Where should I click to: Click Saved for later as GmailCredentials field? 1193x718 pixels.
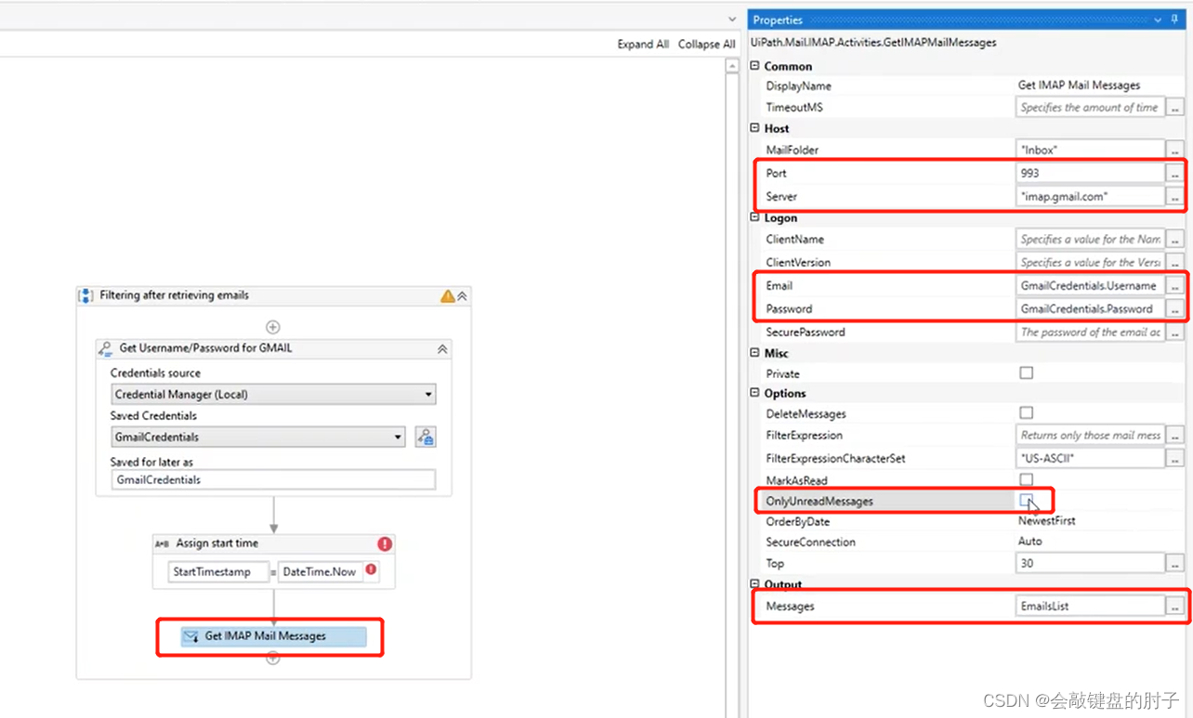tap(273, 479)
